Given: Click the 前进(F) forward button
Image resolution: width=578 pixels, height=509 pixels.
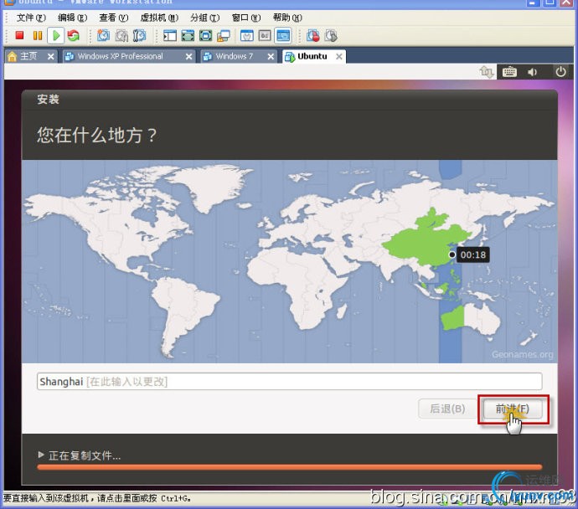Looking at the screenshot, I should (513, 409).
